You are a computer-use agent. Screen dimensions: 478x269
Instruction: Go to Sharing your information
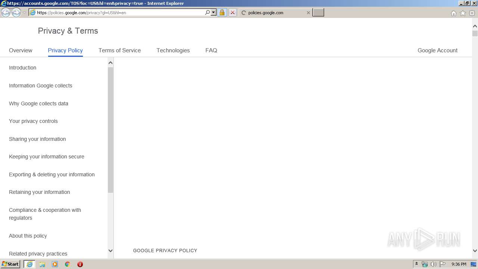tap(37, 139)
